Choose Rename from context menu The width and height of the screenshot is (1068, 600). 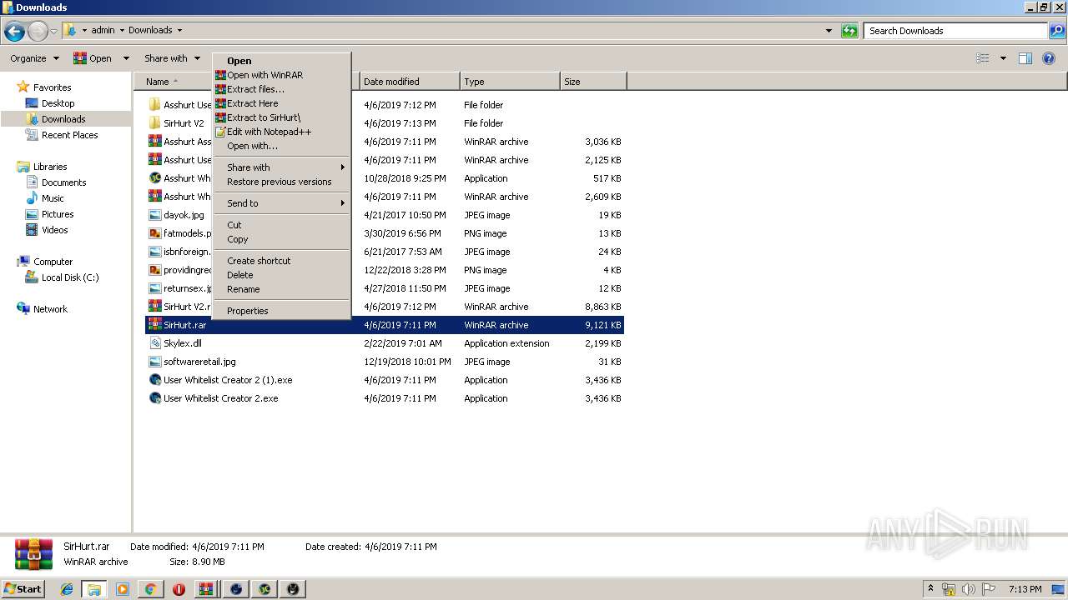[281, 289]
